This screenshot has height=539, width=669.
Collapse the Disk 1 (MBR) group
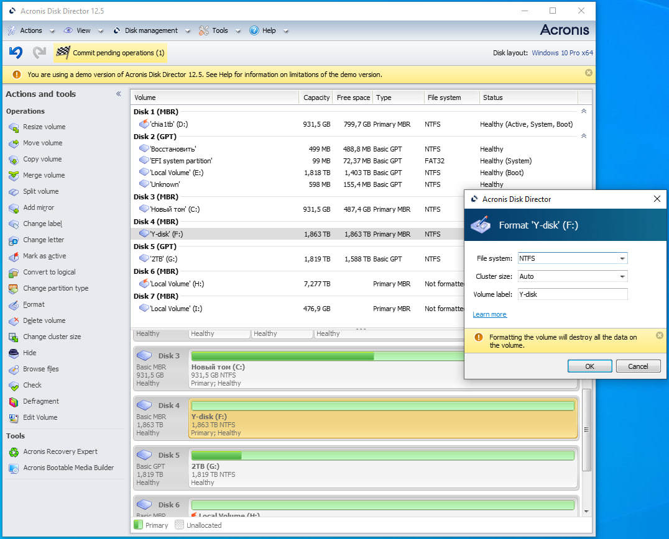(x=584, y=111)
